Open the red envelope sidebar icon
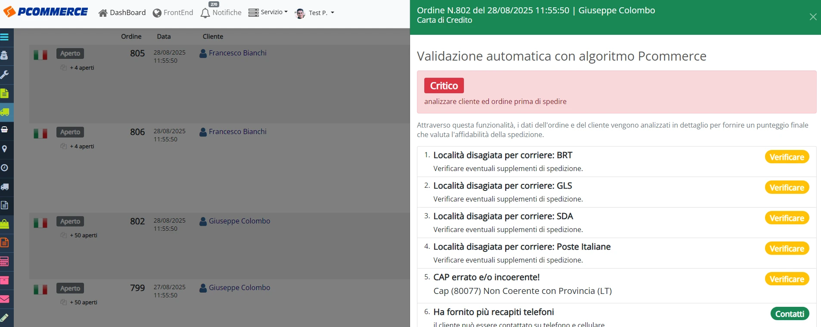Screen dimensions: 821x327 pyautogui.click(x=4, y=299)
